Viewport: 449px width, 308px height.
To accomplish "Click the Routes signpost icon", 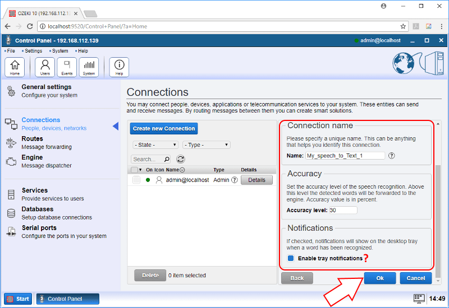I will point(11,143).
